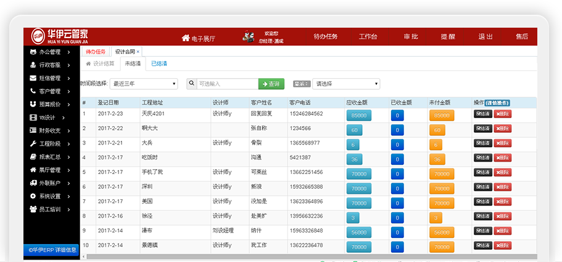Click 报表汇总 book icon
Screen dimensions: 562x262
click(x=33, y=157)
